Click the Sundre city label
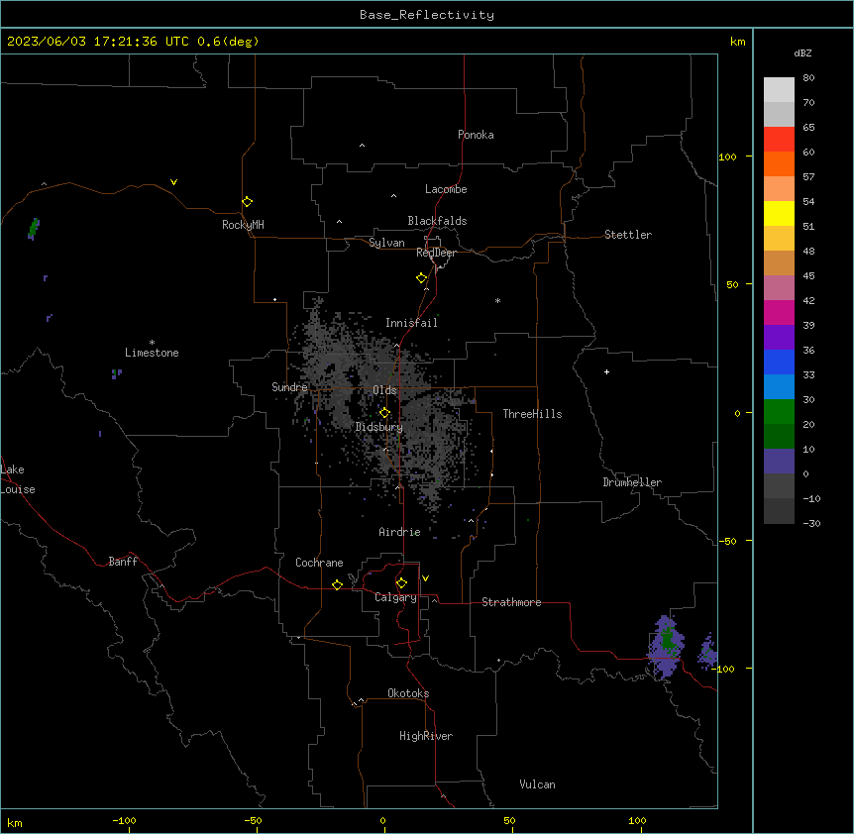This screenshot has width=854, height=834. 289,387
